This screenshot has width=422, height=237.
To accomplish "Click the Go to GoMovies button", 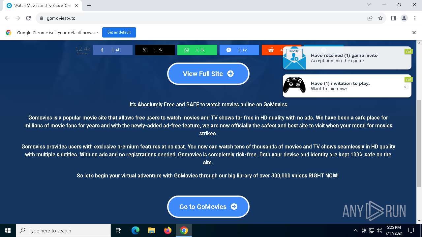I will click(208, 207).
